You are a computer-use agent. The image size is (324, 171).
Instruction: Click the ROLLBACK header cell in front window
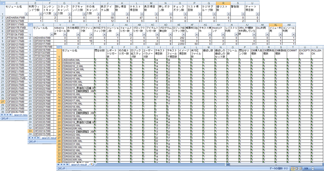[x=317, y=54]
